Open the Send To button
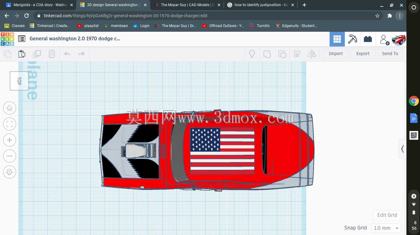Viewport: 420px width, 235px height. coord(390,54)
